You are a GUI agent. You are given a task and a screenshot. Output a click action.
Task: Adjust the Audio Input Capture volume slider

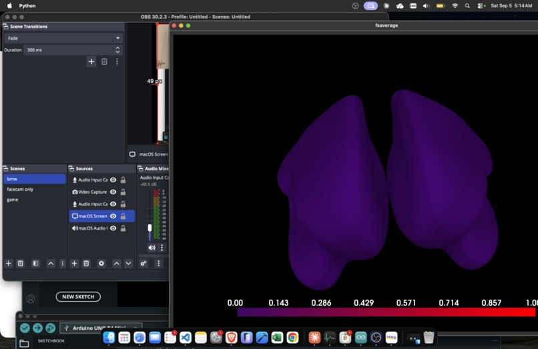[150, 228]
